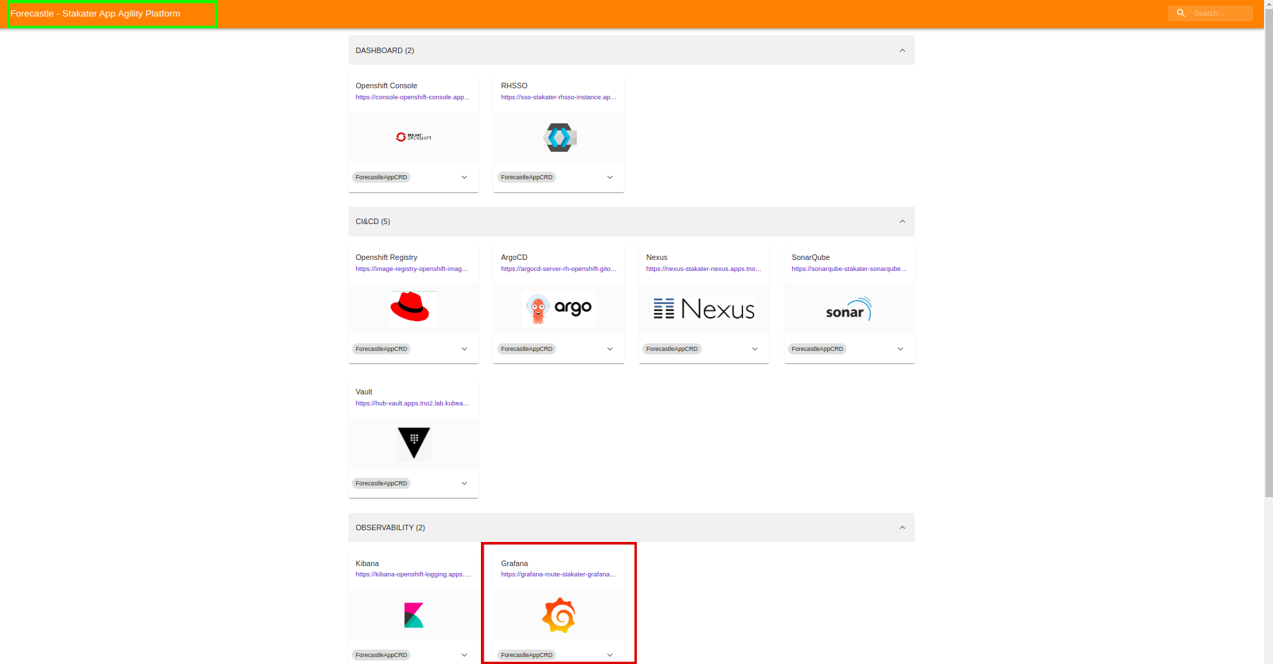Click the red fedora Openshift Registry icon
Viewport: 1273px width, 664px height.
pos(413,308)
